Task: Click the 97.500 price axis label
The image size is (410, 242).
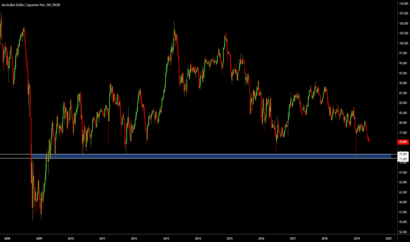Action: tap(403, 53)
